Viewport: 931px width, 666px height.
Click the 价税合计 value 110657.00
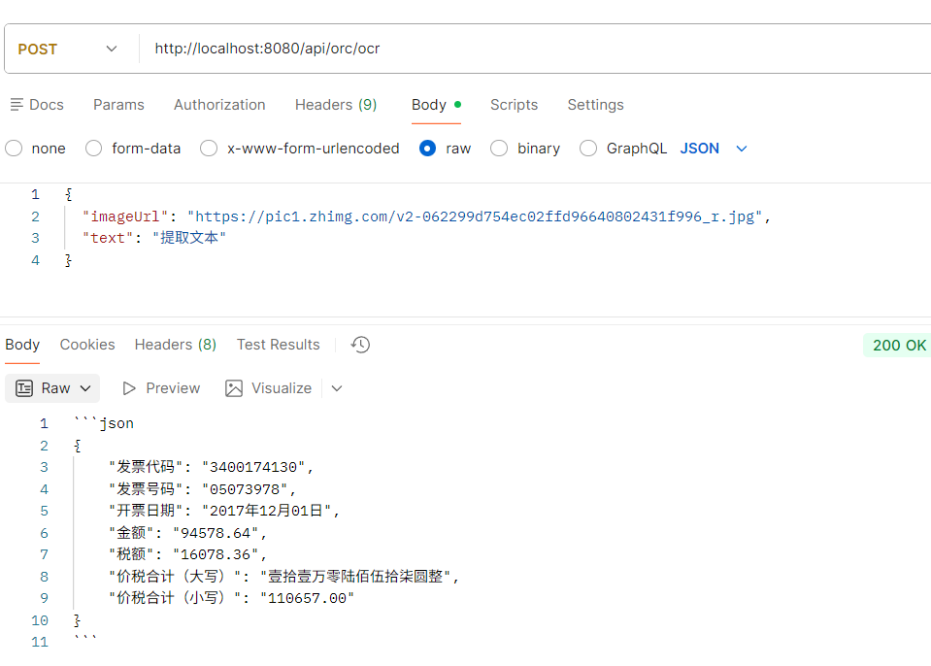coord(307,598)
